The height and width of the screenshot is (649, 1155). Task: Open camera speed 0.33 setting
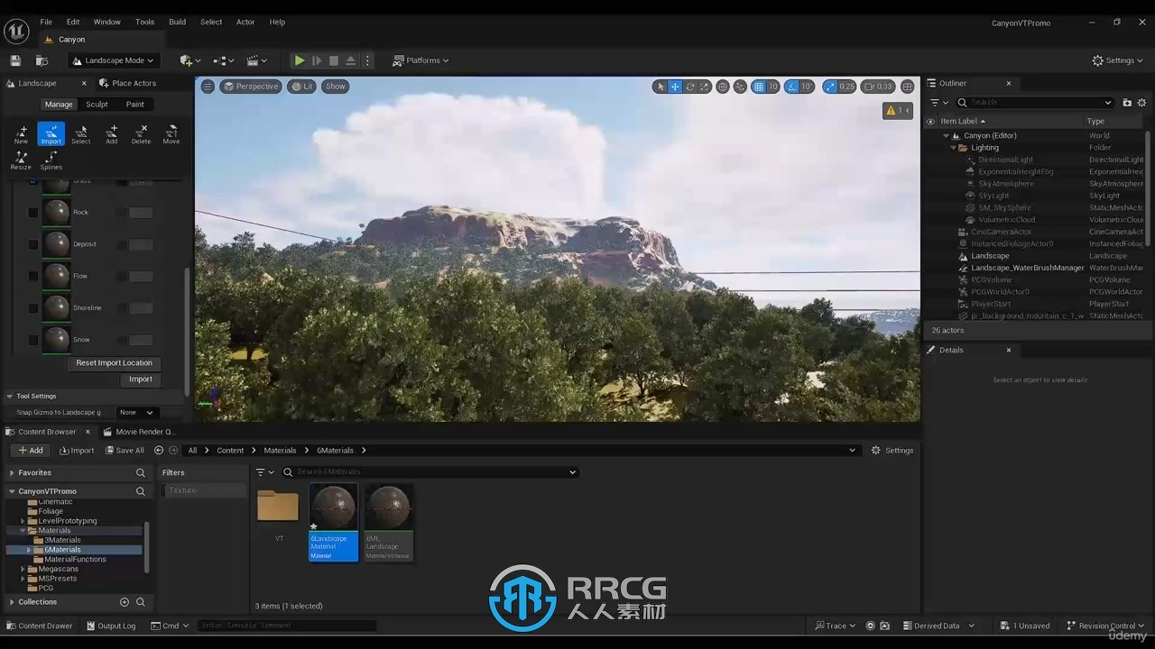click(878, 87)
